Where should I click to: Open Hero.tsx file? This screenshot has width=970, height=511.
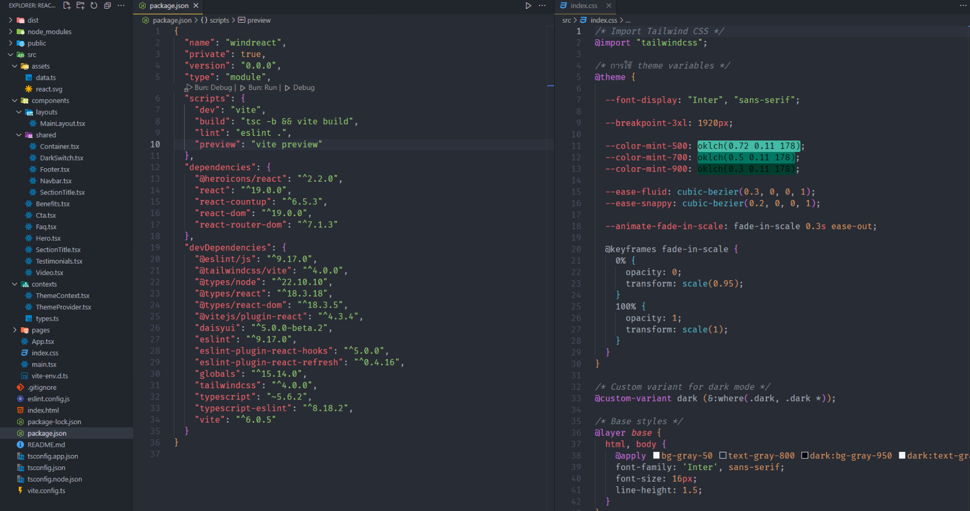[48, 238]
